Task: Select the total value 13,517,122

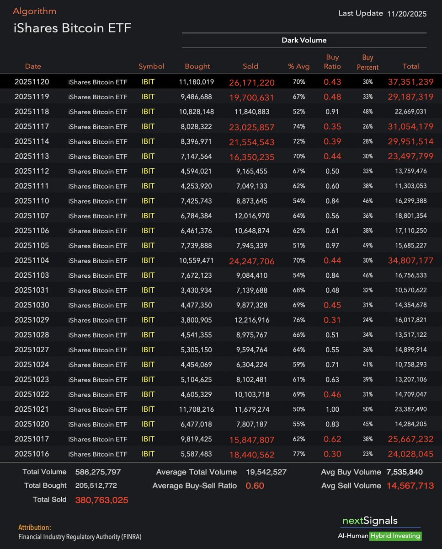Action: pyautogui.click(x=410, y=335)
